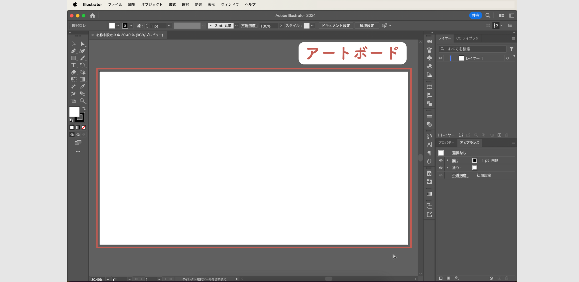Open the ウィンドウ menu
The image size is (579, 282).
(230, 4)
